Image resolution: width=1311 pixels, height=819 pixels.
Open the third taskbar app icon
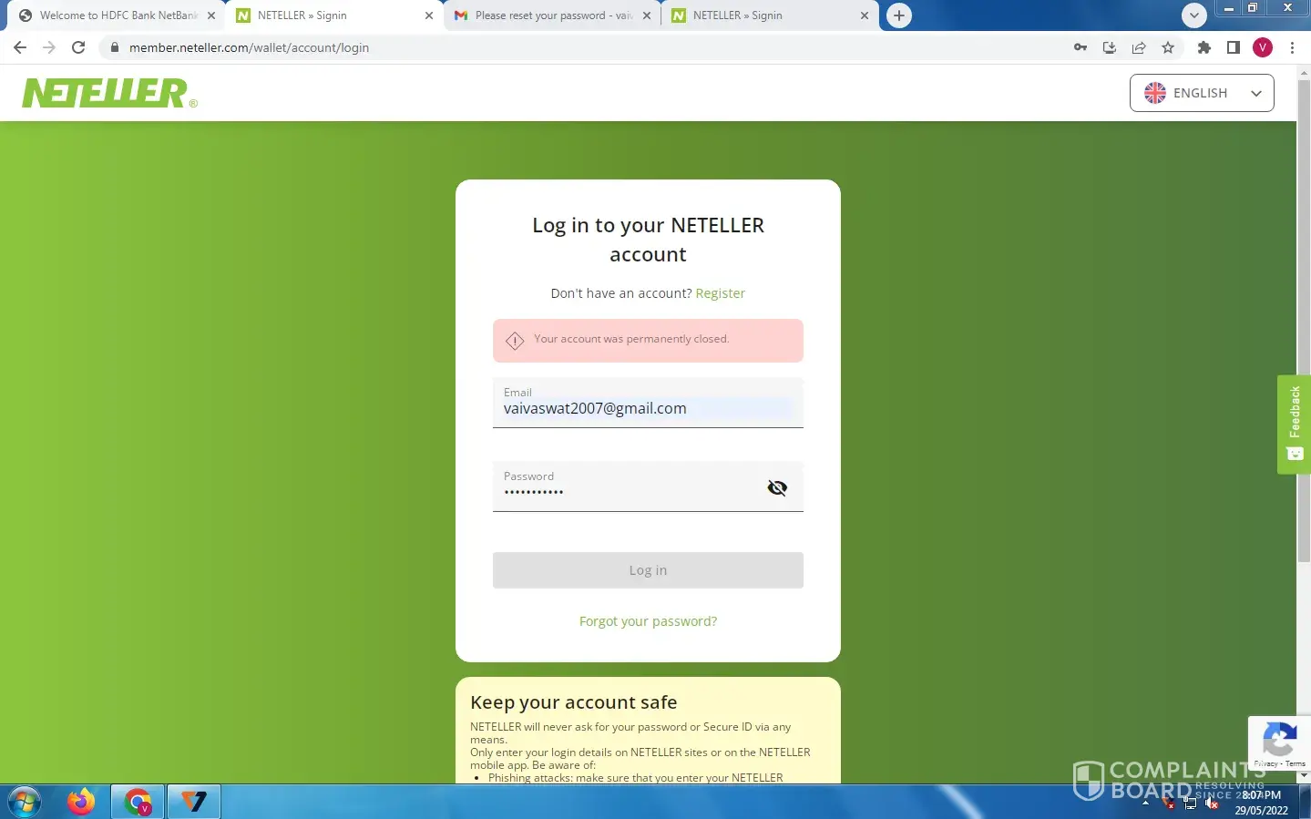194,802
